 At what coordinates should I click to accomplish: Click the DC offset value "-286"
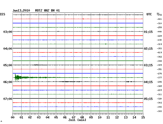[x=159, y=82]
